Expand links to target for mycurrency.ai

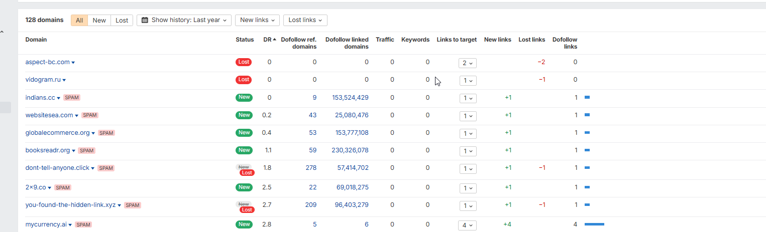click(467, 225)
